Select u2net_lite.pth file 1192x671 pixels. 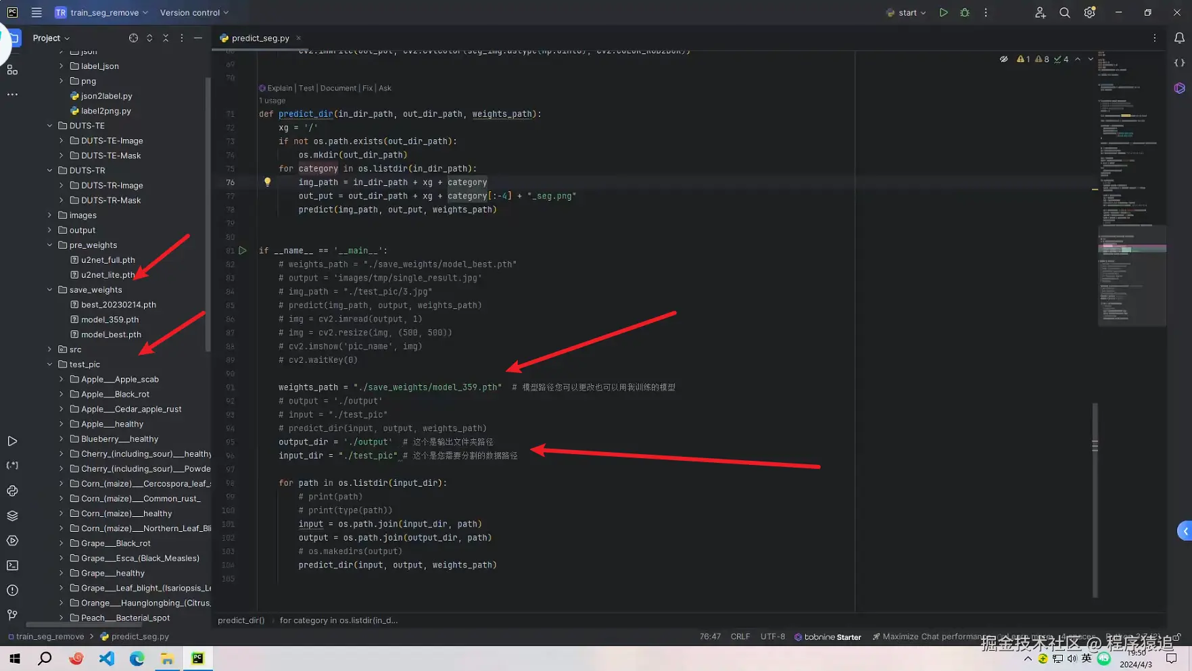tap(108, 275)
